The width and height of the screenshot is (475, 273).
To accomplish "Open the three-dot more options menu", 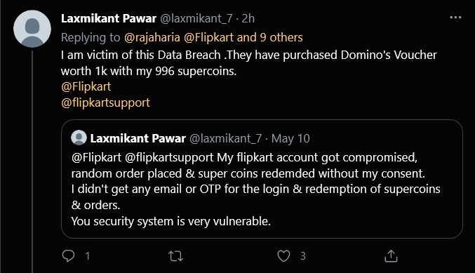I will tap(455, 18).
